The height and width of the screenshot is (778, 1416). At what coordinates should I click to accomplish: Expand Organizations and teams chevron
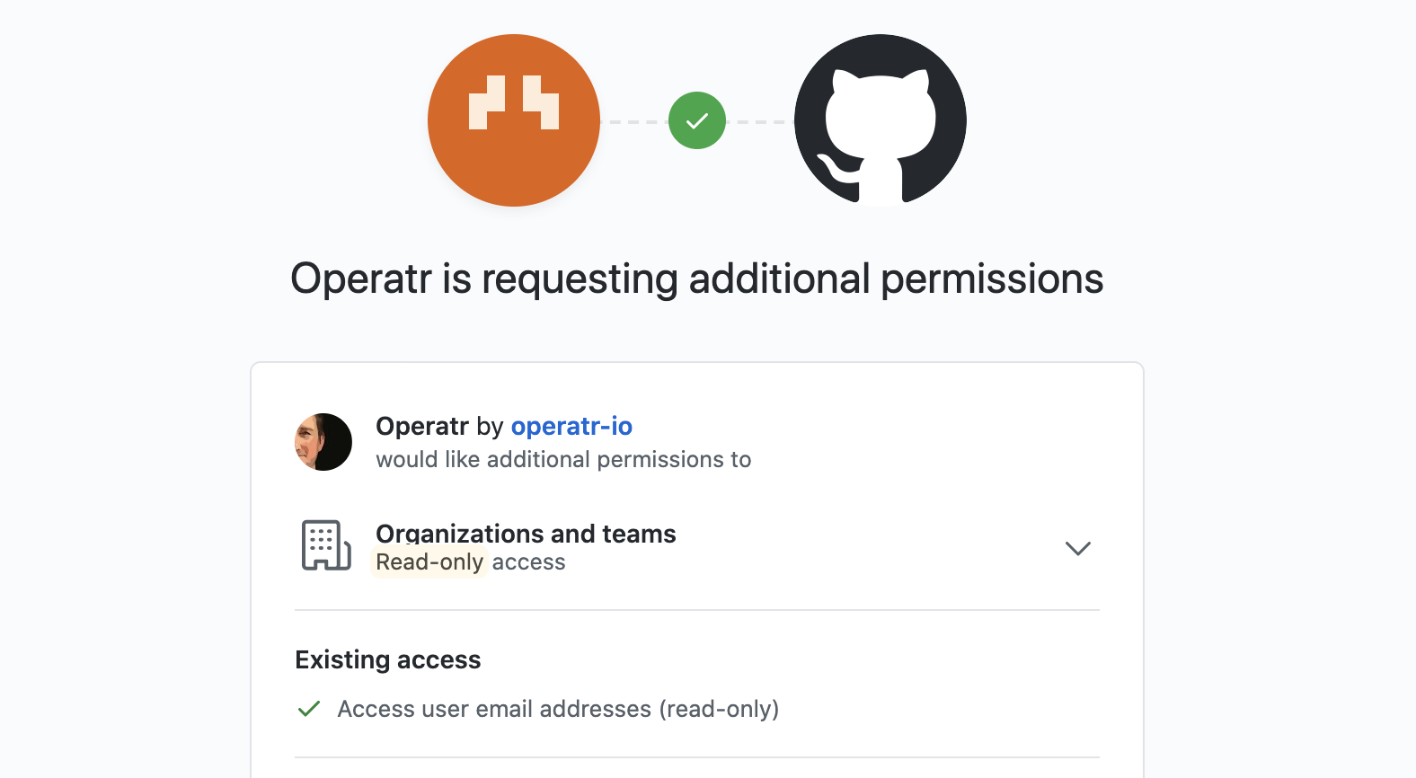tap(1077, 548)
